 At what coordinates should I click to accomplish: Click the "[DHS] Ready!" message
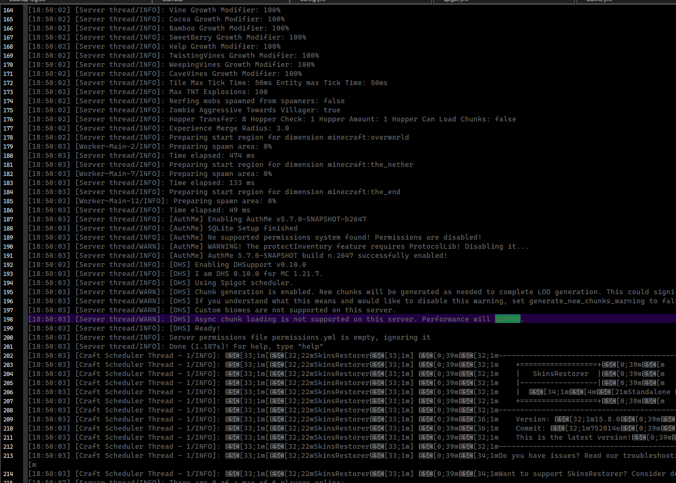pos(195,328)
